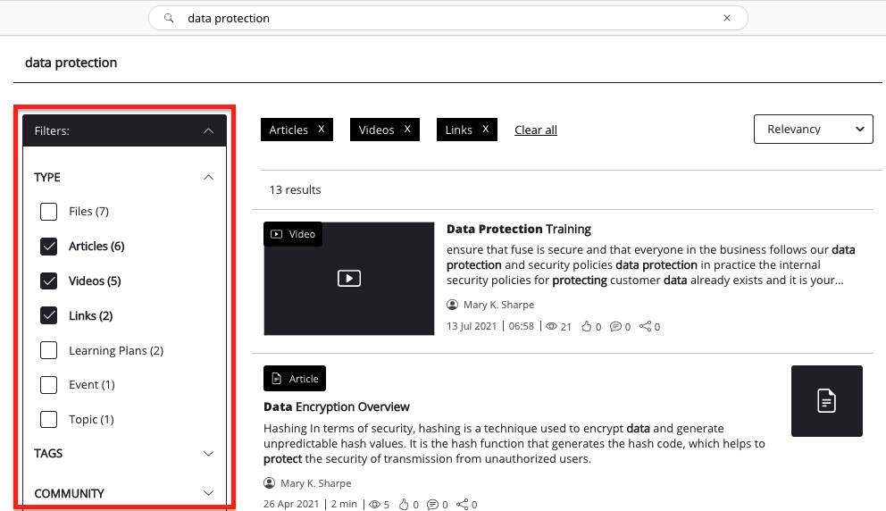This screenshot has height=511, width=886.
Task: Play the Data Protection Training video
Action: click(348, 278)
